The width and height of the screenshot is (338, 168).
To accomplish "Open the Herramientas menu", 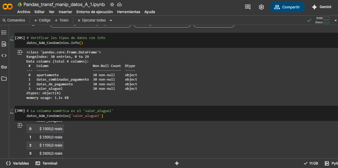I will (128, 12).
